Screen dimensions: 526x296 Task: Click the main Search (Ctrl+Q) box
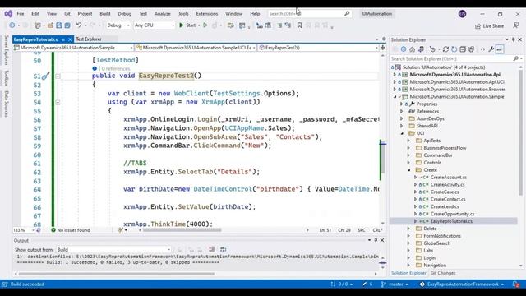tap(309, 14)
